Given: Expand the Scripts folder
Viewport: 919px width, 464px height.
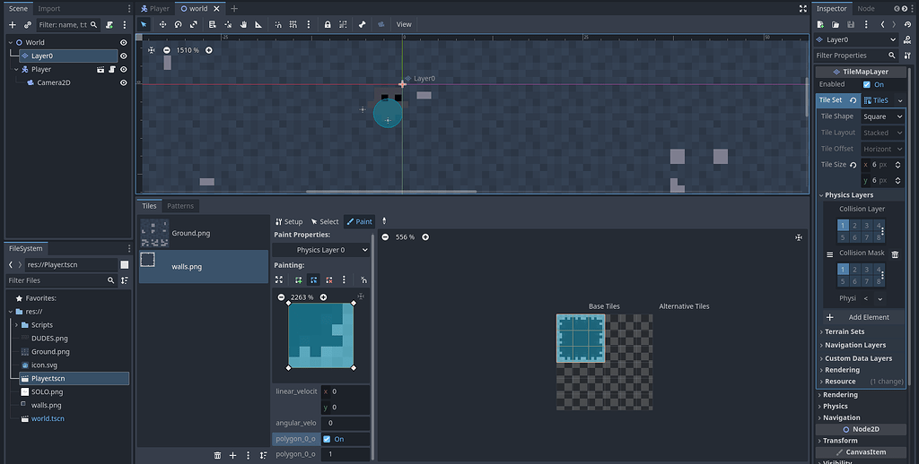Looking at the screenshot, I should click(x=16, y=325).
